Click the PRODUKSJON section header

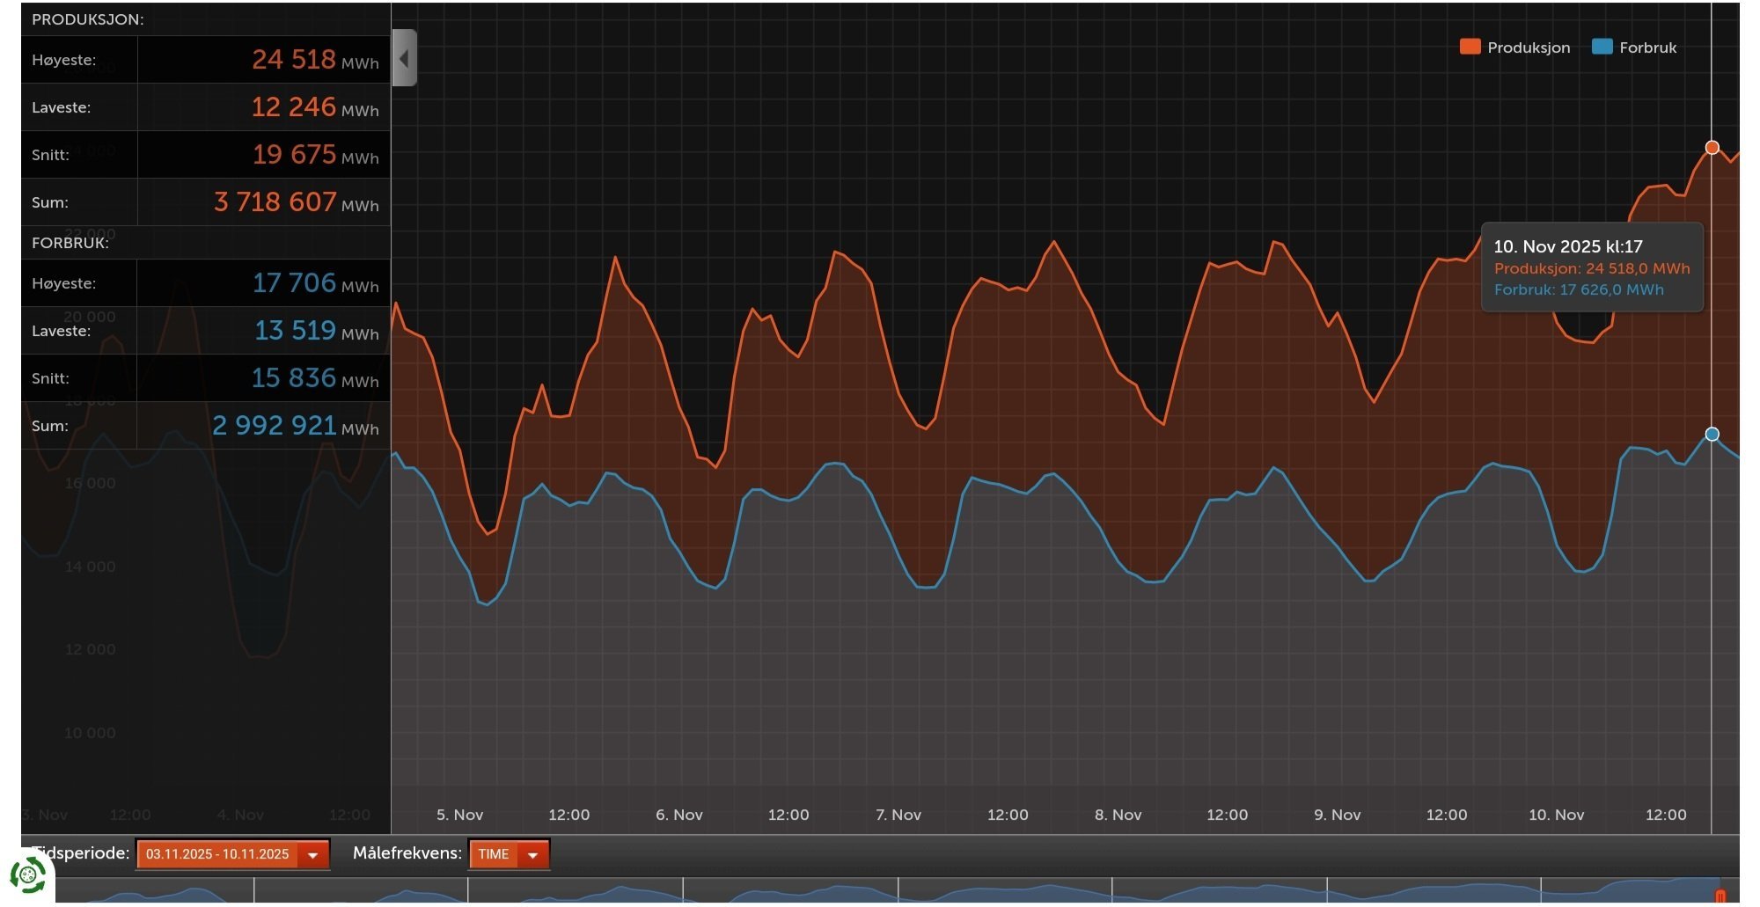[x=88, y=19]
